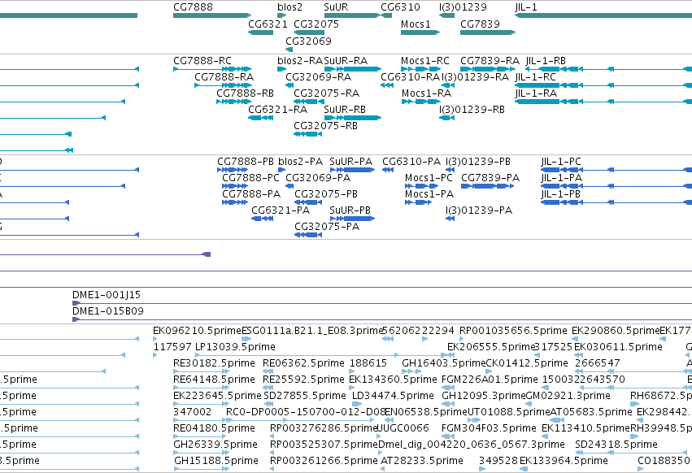Click EST AT28233.5prime

pos(382,469)
